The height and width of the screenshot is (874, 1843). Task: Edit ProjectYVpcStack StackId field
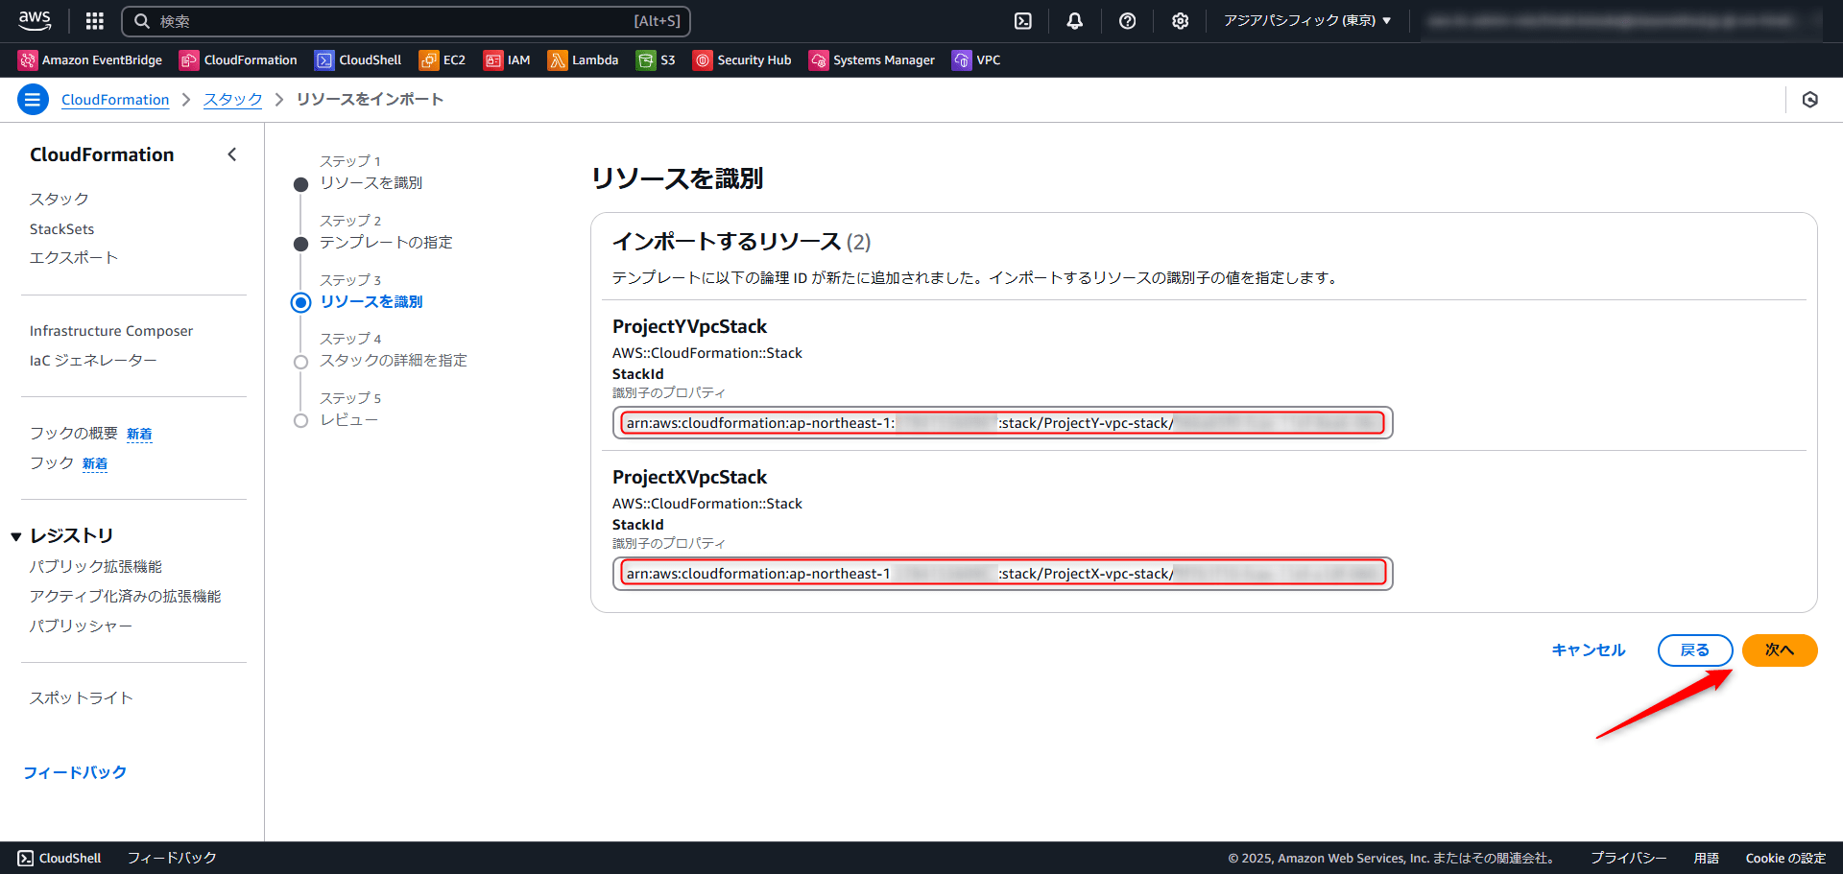[x=1002, y=423]
